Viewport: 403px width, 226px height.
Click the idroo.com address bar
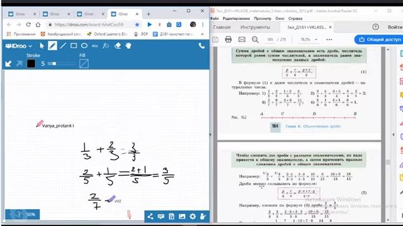coord(89,24)
